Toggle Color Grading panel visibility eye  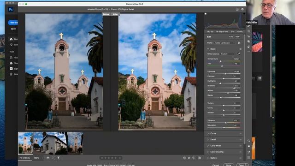click(241, 152)
